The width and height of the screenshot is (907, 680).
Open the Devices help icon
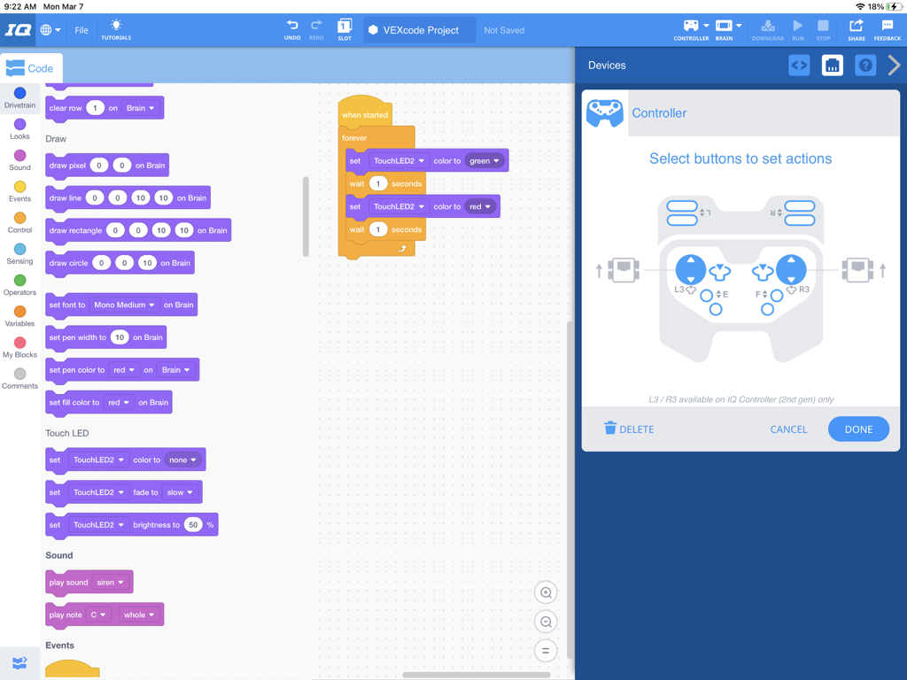click(864, 65)
